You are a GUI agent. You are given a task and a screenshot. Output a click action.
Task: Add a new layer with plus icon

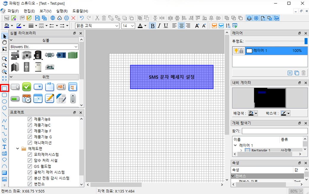pyautogui.click(x=290, y=73)
